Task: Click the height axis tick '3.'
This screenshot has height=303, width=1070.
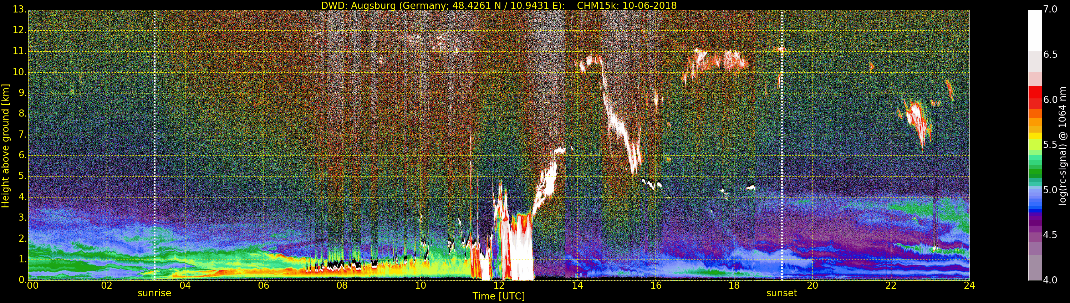Action: (x=22, y=217)
